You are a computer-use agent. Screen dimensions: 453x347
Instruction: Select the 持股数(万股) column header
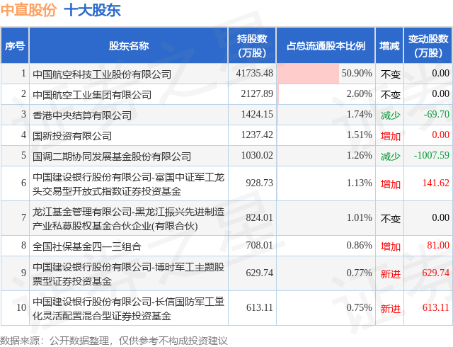252,46
